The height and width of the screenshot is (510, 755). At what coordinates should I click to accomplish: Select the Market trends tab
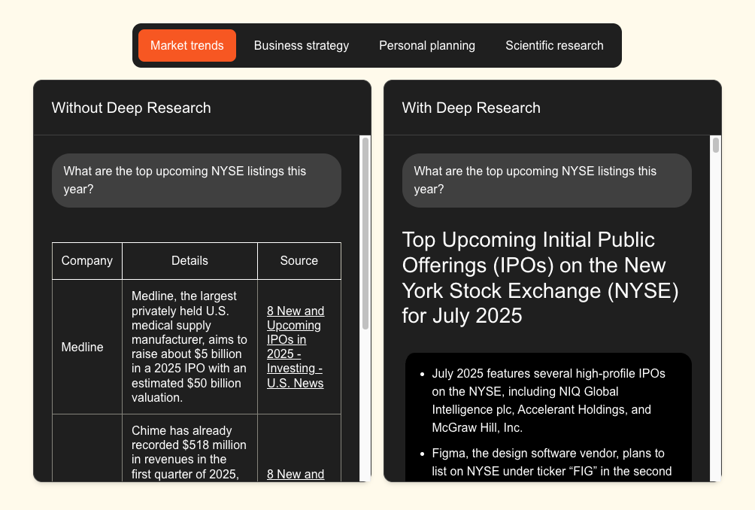tap(186, 45)
